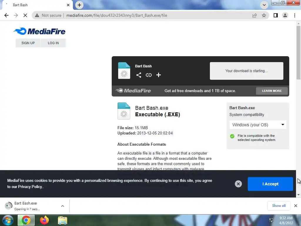The width and height of the screenshot is (301, 226).
Task: Click the scrollbar down arrow
Action: [298, 195]
